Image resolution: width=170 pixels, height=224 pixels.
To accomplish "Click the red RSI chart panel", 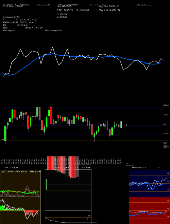I will (149, 210).
